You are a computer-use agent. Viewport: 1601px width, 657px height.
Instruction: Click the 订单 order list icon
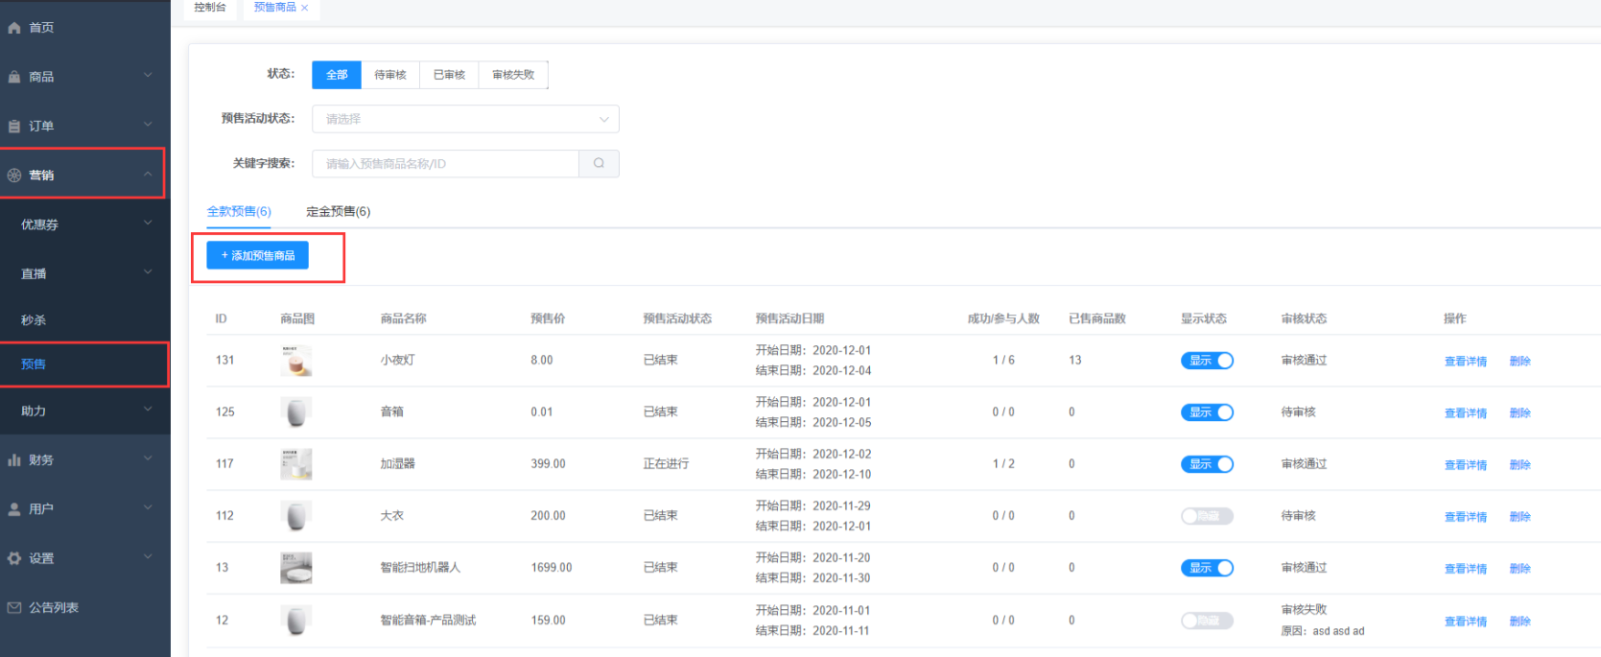click(x=14, y=127)
